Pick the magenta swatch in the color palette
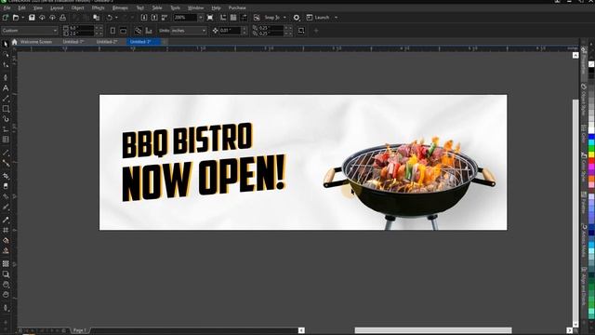This screenshot has height=335, width=595. pos(591,167)
